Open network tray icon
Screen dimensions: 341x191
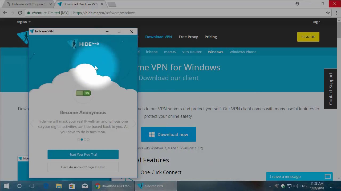click(x=289, y=186)
